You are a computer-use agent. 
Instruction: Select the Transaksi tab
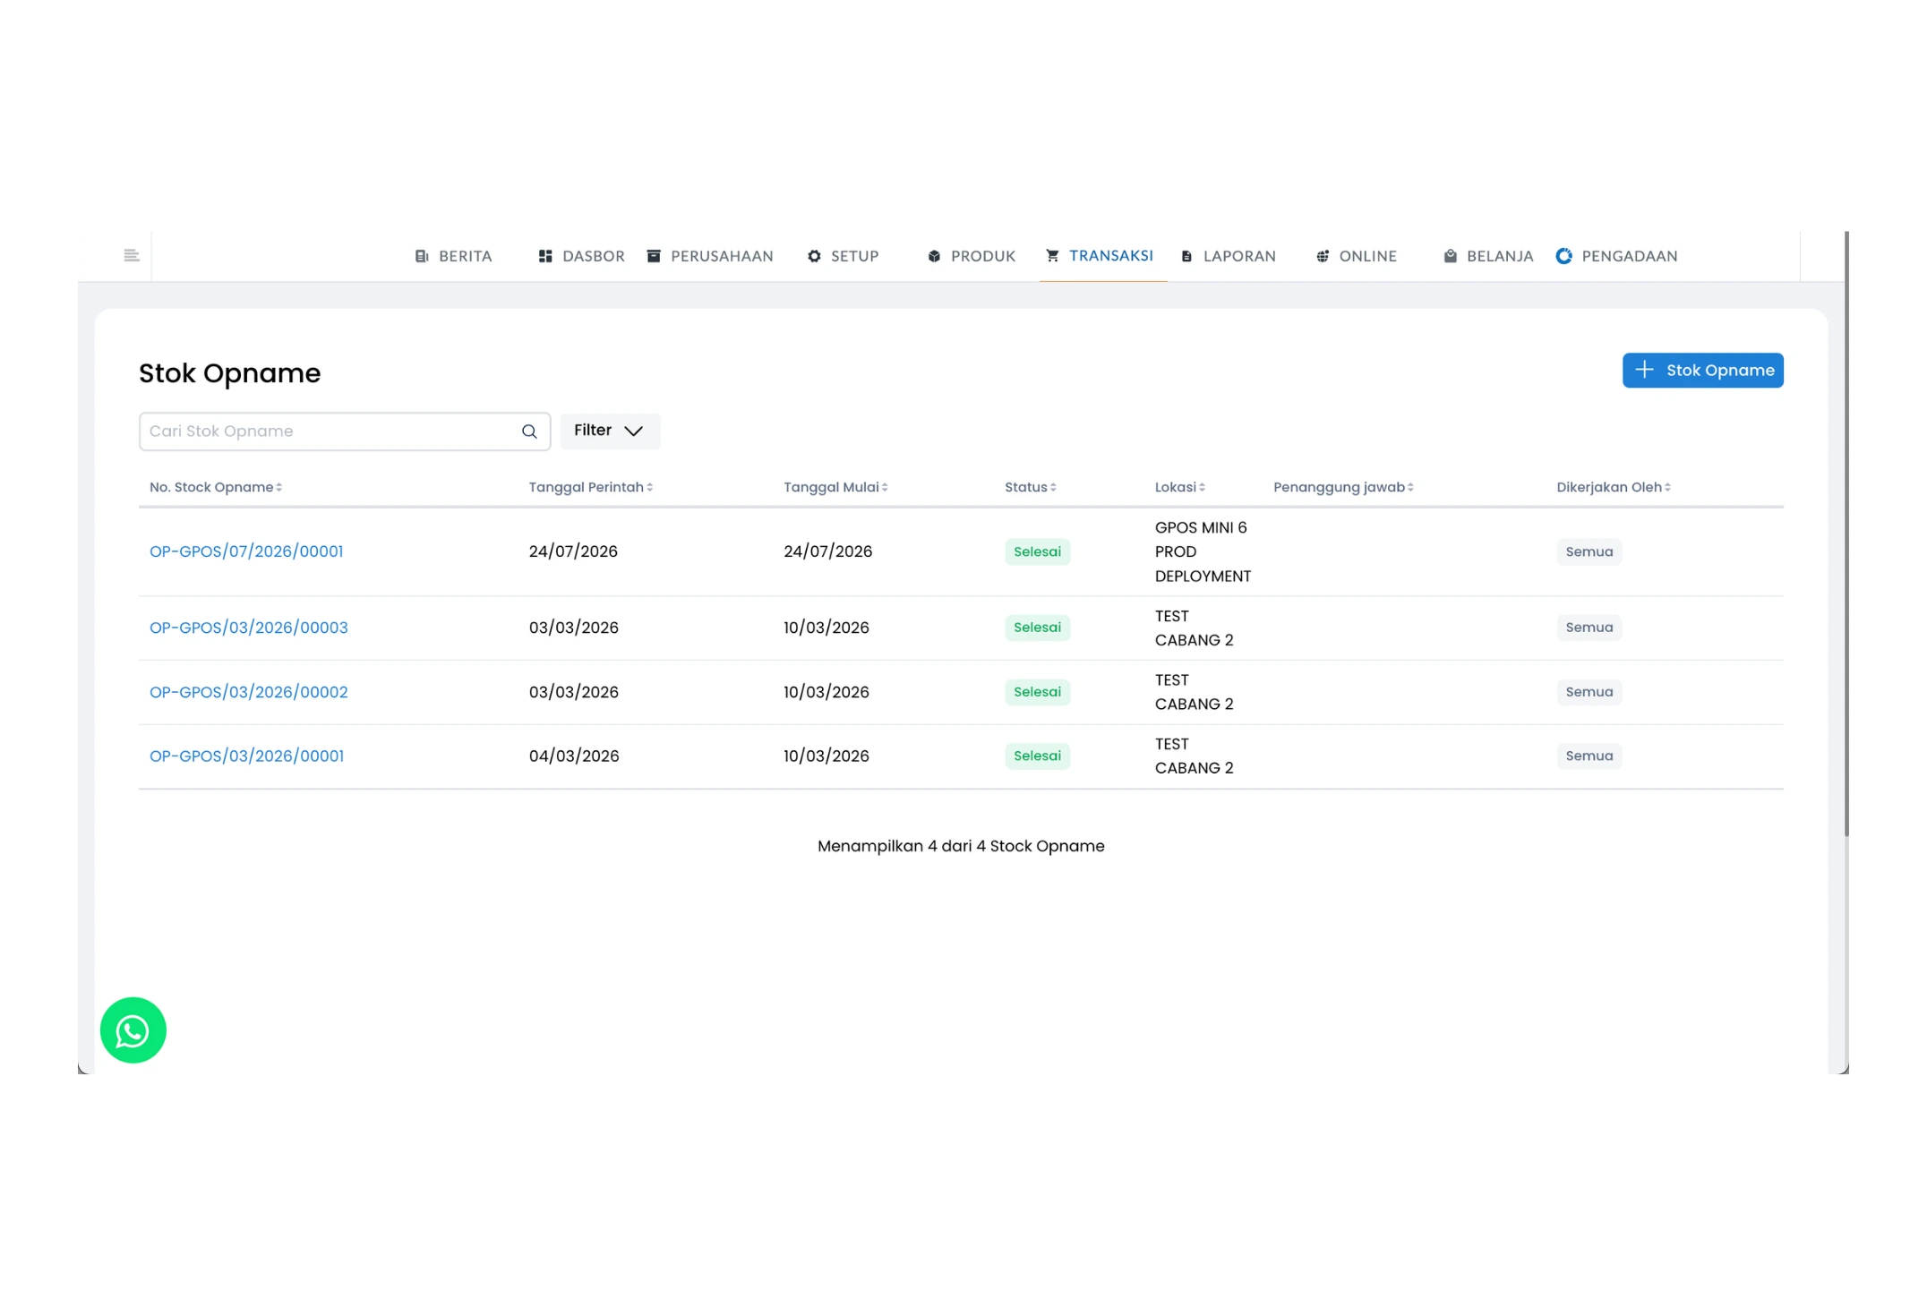point(1100,256)
